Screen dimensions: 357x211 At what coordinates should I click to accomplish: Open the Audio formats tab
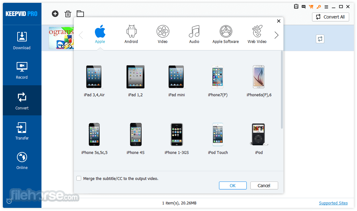[194, 34]
